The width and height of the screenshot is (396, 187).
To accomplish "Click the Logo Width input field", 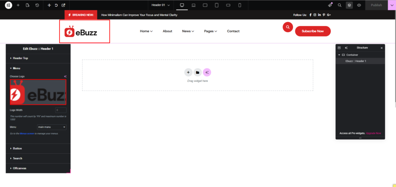I will point(61,110).
